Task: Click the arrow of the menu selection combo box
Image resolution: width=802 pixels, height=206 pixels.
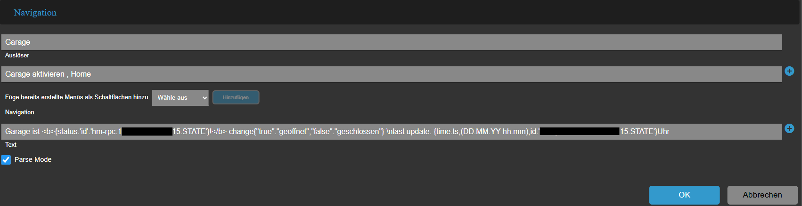Action: (205, 98)
